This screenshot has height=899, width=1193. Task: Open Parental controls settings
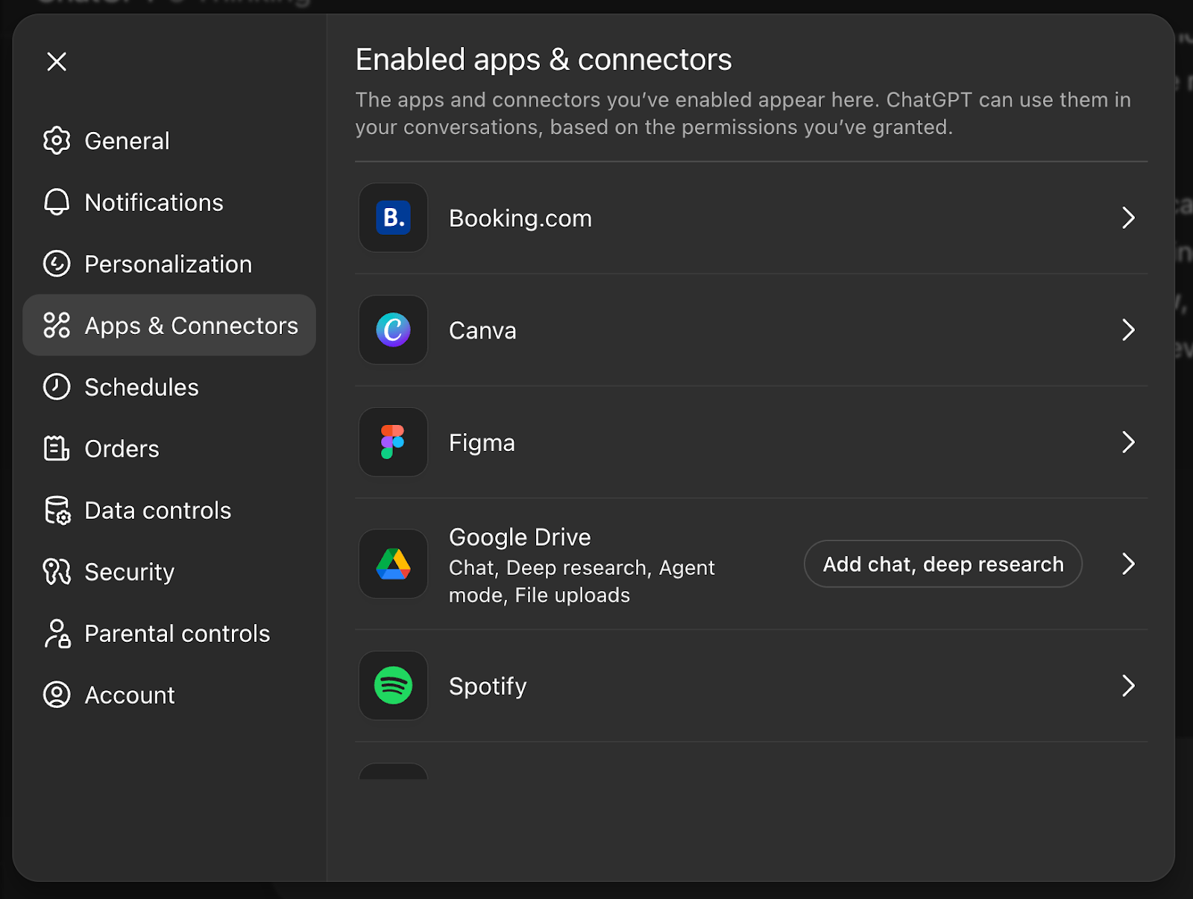point(177,634)
